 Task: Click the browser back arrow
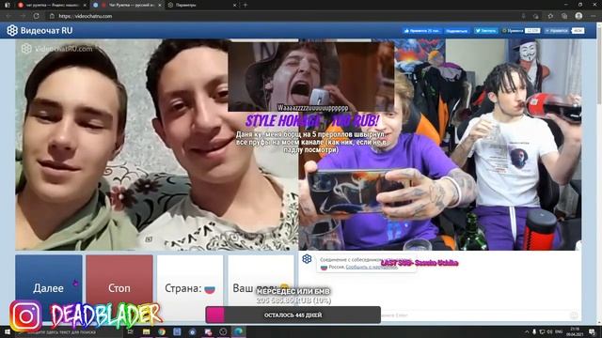coord(8,16)
